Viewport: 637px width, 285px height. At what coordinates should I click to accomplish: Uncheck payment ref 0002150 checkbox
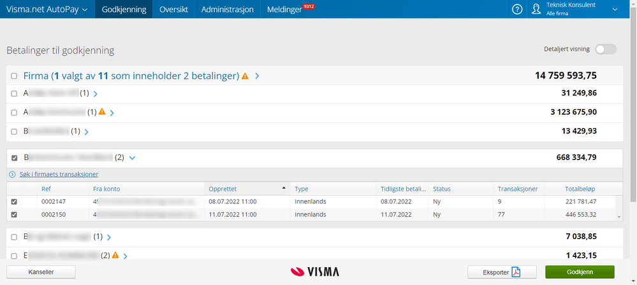pyautogui.click(x=14, y=215)
